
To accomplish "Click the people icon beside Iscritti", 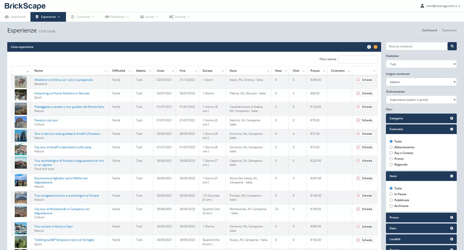I will click(142, 17).
